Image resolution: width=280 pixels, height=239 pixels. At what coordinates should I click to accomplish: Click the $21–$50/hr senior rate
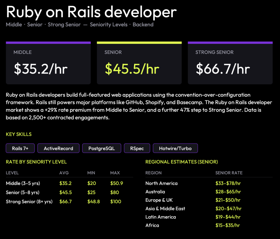click(228, 200)
